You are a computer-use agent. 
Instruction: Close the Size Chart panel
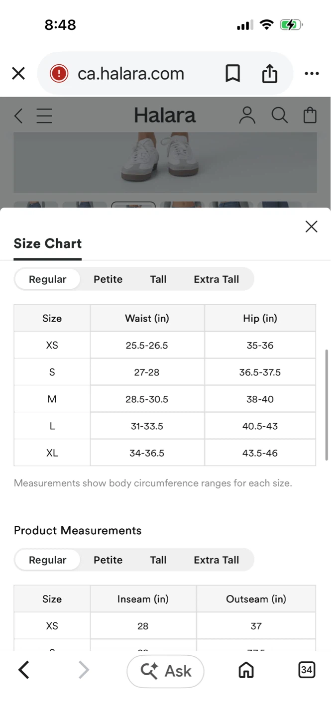coord(312,227)
